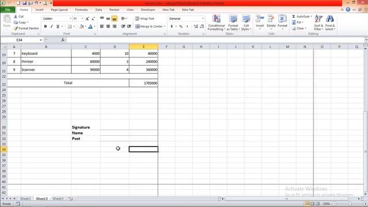Open Format as Table gallery
The width and height of the screenshot is (368, 207).
(x=233, y=22)
